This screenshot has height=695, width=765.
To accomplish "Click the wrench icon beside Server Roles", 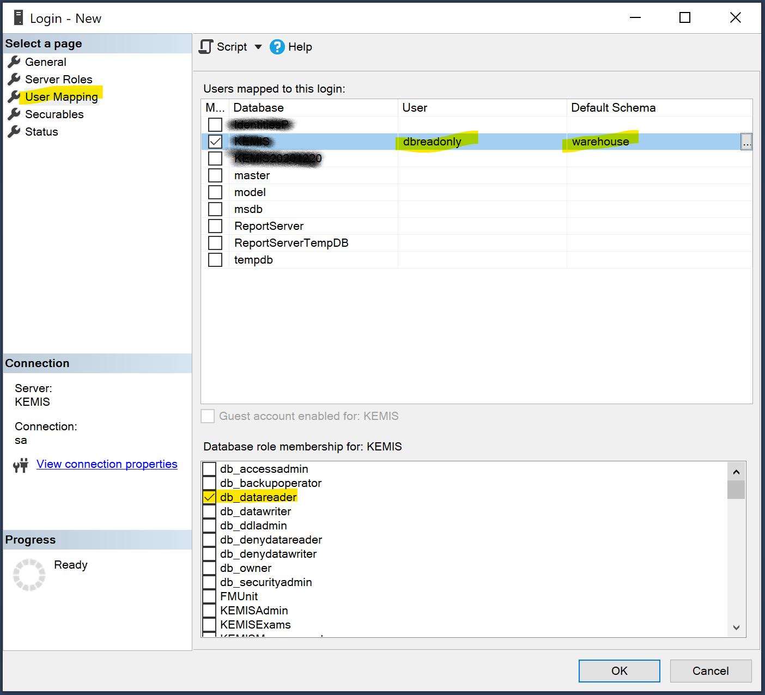I will click(x=14, y=80).
